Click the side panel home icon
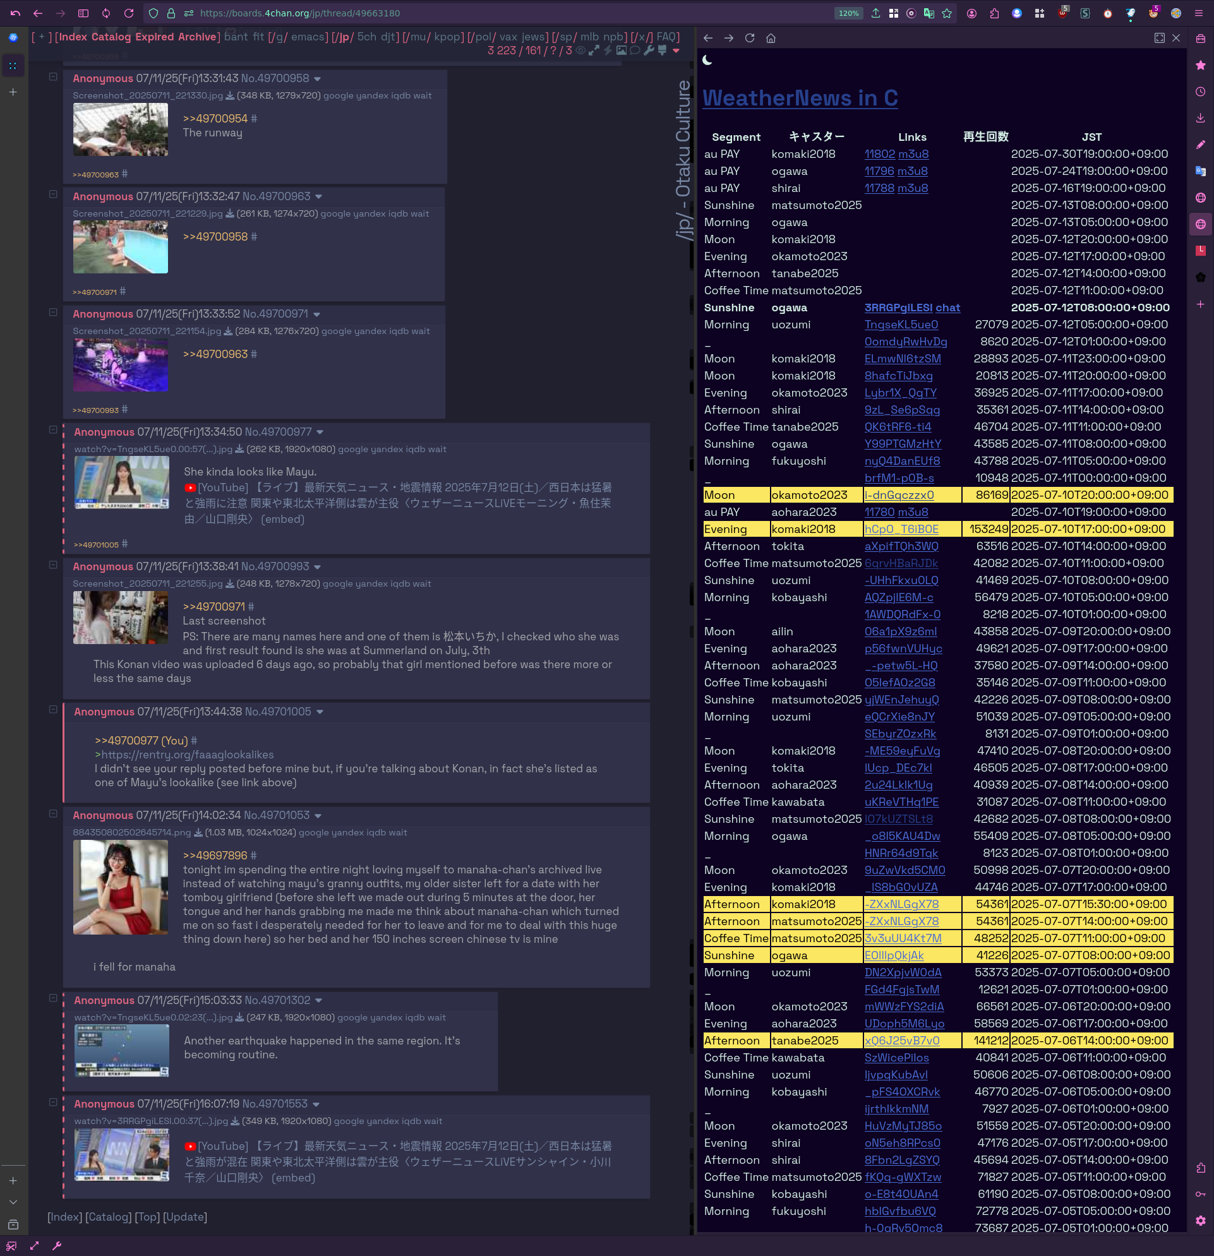The height and width of the screenshot is (1256, 1214). pos(771,38)
